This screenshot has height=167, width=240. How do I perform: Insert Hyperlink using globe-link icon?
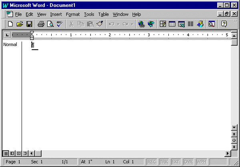click(142, 24)
